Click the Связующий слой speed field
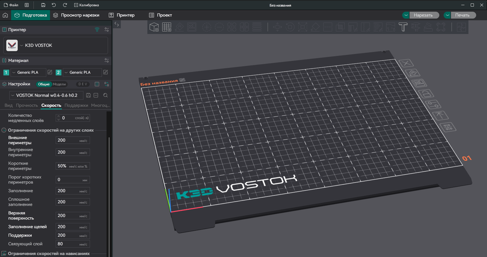 73,244
